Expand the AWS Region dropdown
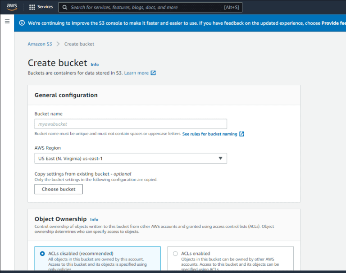Viewport: 346px width, 273px height. 131,158
